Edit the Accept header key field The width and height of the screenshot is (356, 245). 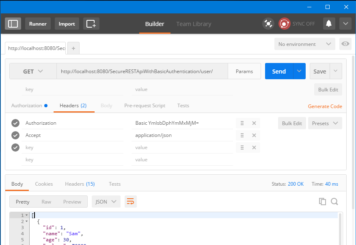pyautogui.click(x=72, y=135)
